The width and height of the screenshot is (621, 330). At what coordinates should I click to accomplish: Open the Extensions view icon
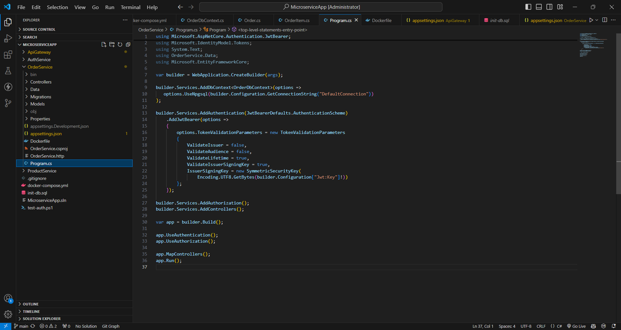pyautogui.click(x=8, y=54)
